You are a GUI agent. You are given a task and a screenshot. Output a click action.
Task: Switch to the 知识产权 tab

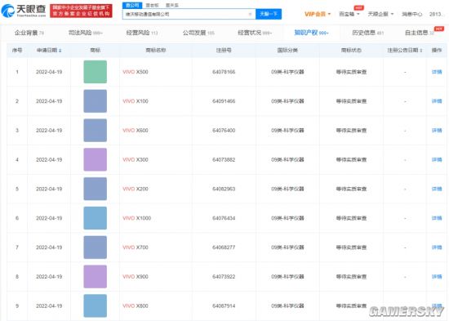(x=311, y=33)
